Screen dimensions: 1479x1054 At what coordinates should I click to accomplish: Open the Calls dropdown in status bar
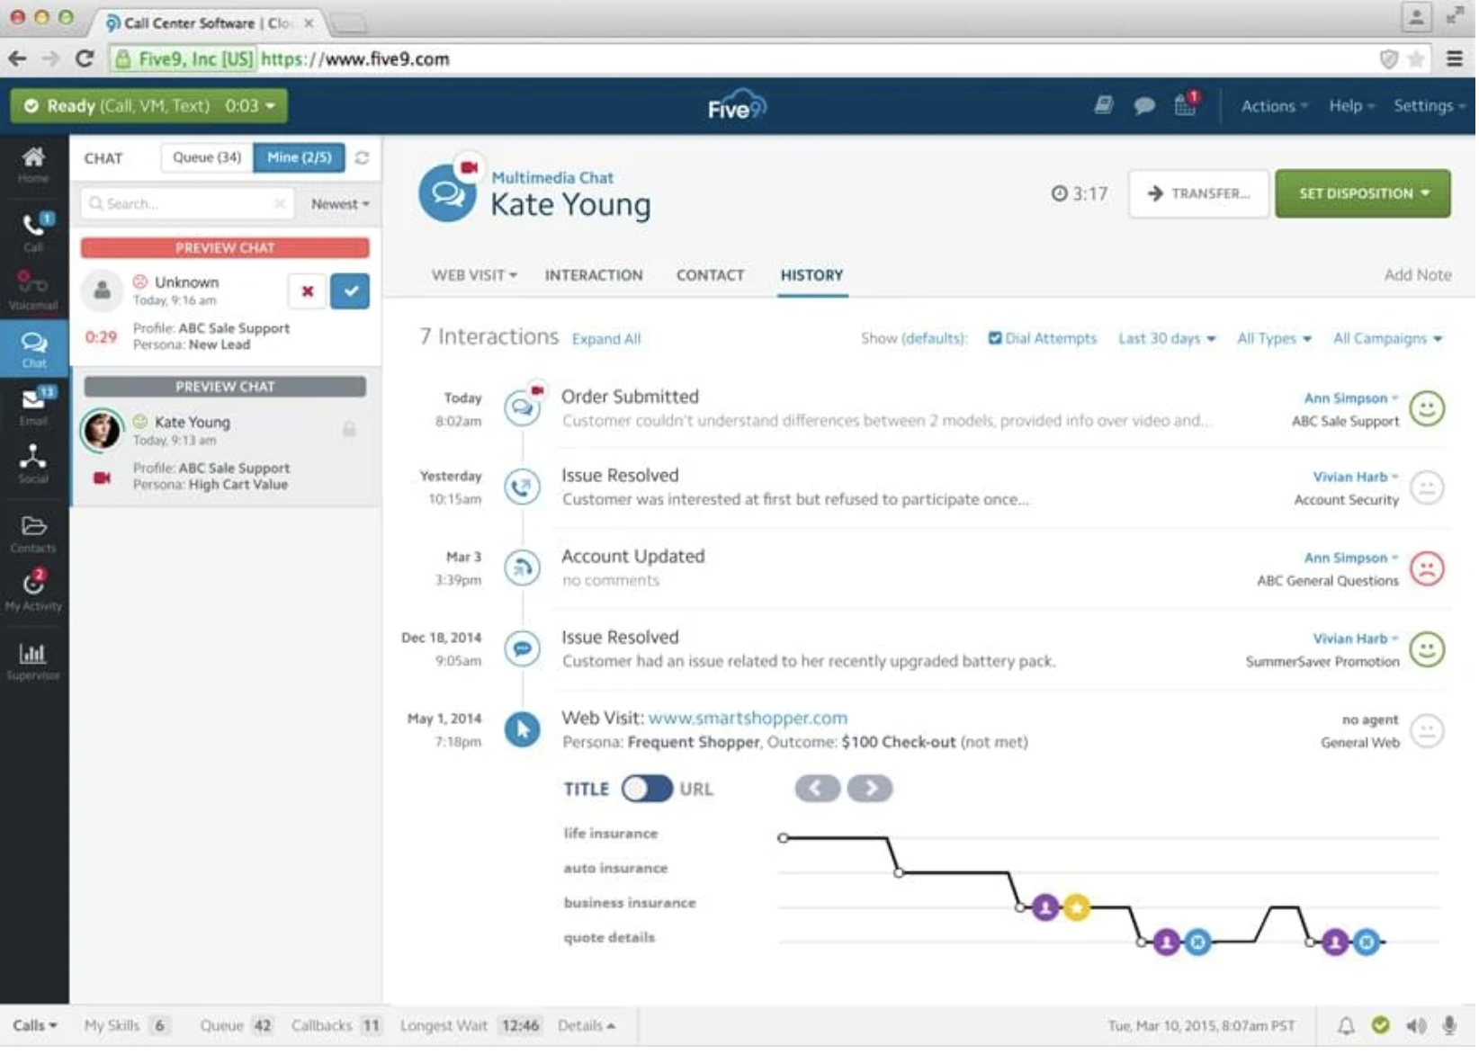[x=35, y=1026]
